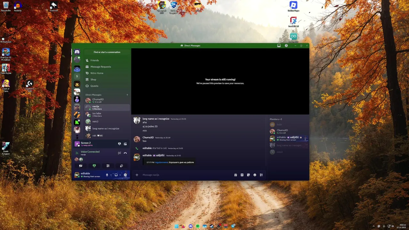
Task: Toggle noise suppression in voice panel
Action: 120,153
